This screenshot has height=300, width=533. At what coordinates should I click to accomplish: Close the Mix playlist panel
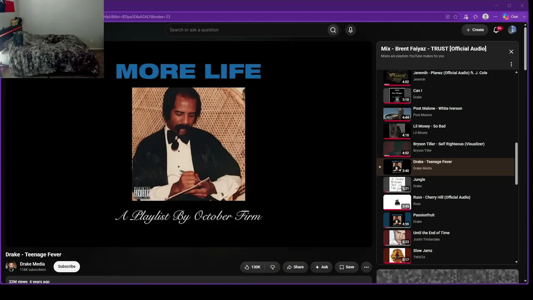coord(511,52)
